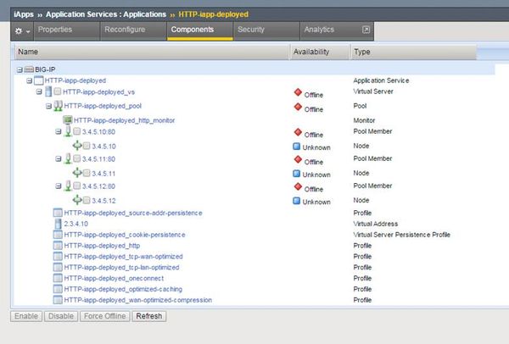Sort the list by the Availability column header
Viewport: 509px width, 344px height.
310,52
